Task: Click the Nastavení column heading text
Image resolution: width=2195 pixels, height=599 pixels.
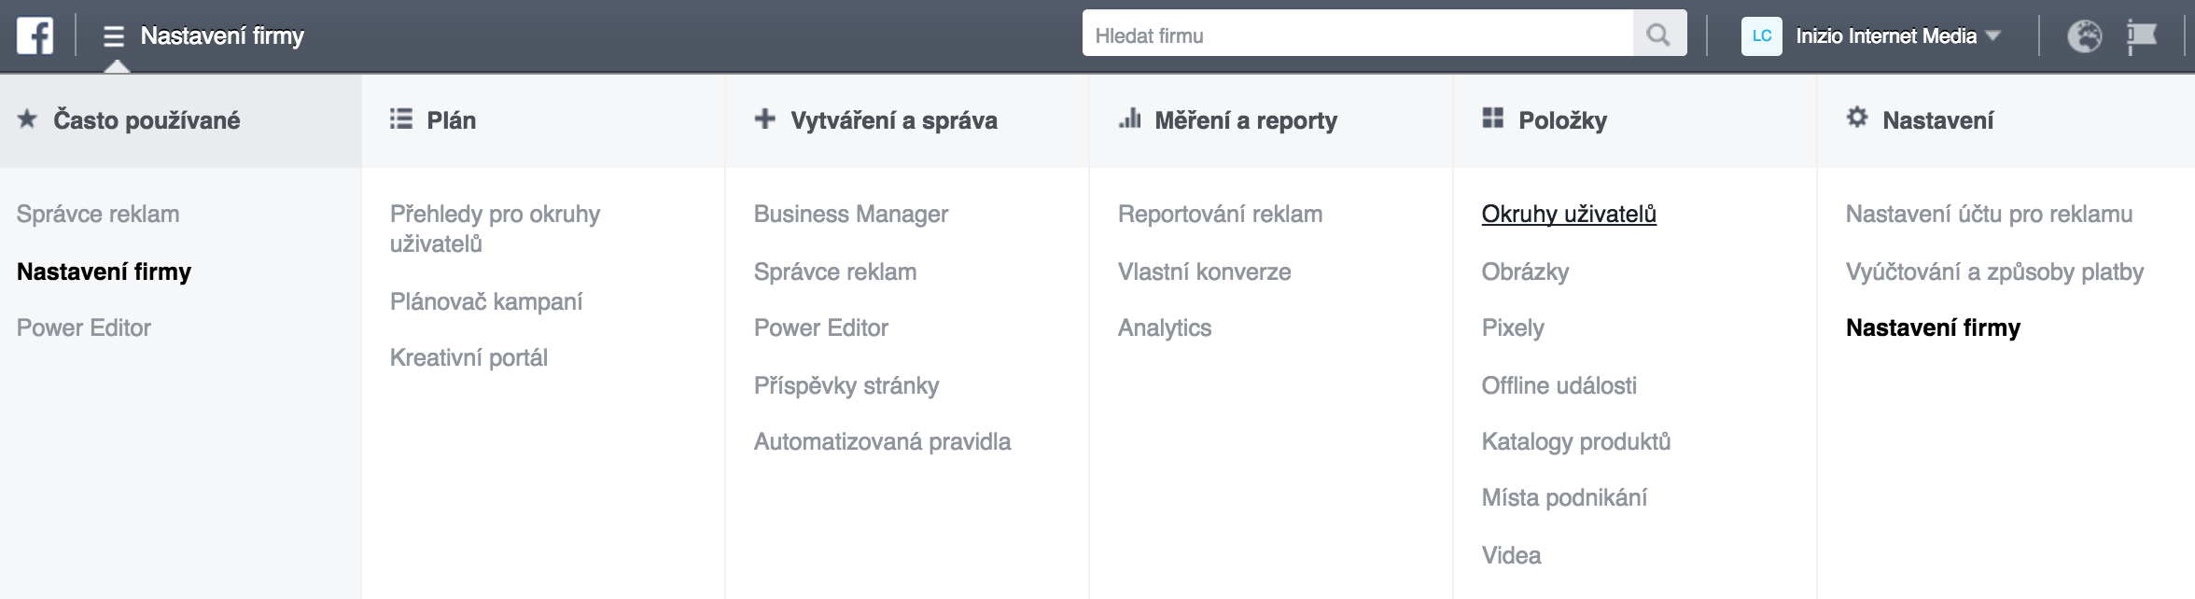Action: (1938, 119)
